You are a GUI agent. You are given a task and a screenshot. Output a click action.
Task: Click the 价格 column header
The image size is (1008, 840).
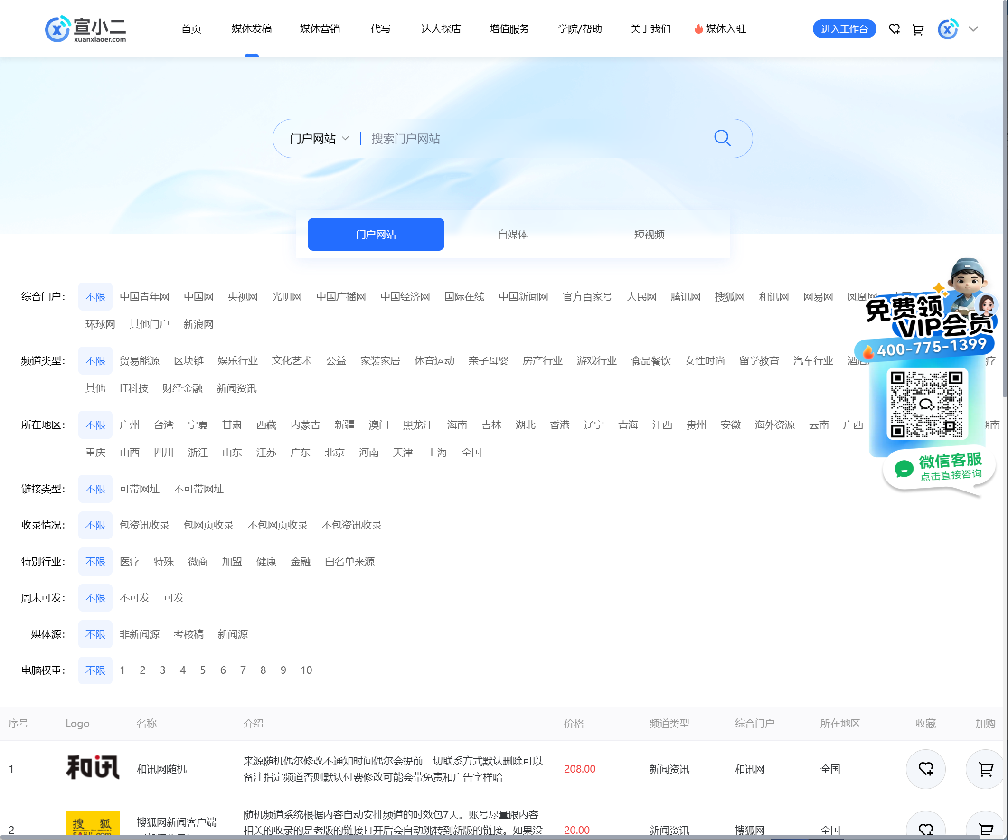[574, 724]
